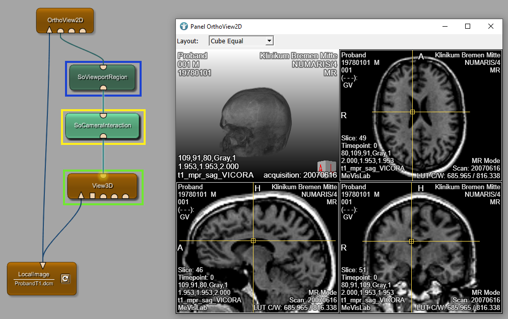Minimize the Panel OrthoView2D window
Image resolution: width=508 pixels, height=319 pixels.
click(444, 26)
